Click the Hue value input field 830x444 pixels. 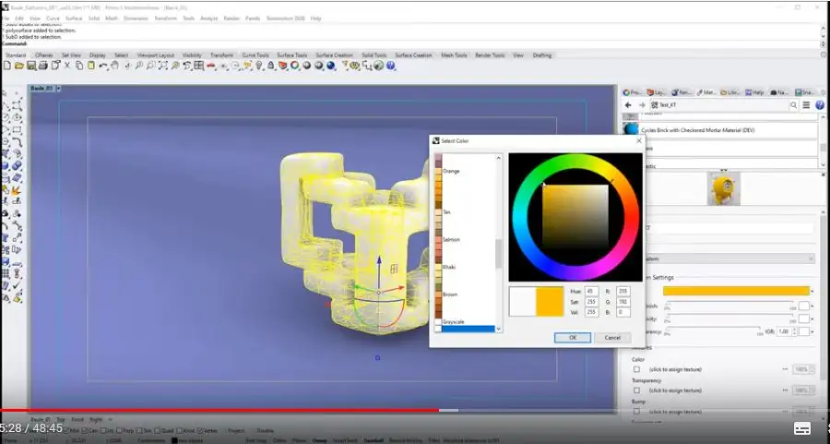tap(592, 292)
